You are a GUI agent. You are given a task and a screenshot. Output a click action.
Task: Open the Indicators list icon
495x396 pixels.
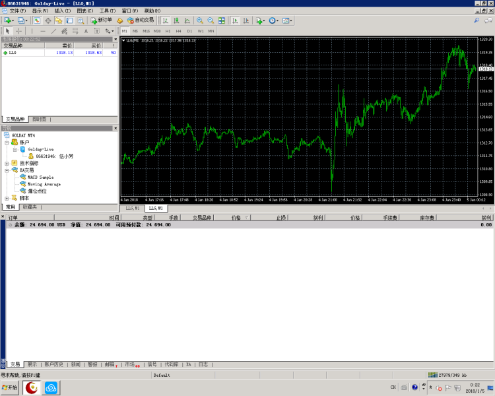coord(259,20)
